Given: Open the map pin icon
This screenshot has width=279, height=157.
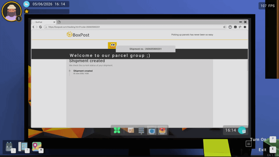Looking at the screenshot, I should pyautogui.click(x=37, y=147).
